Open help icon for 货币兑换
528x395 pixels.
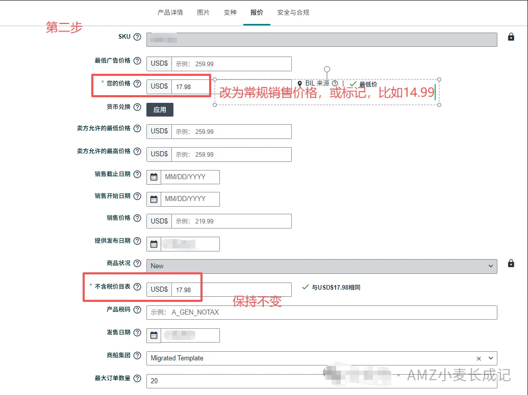pyautogui.click(x=137, y=107)
